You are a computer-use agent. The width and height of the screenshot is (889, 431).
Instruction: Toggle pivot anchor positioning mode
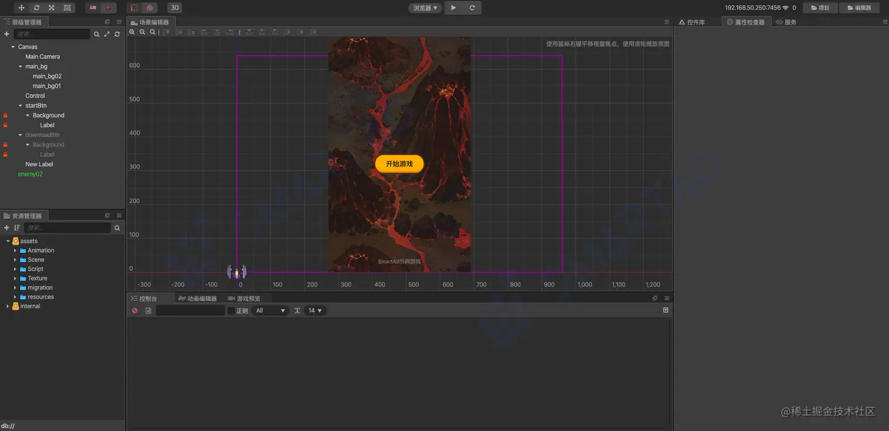coord(93,8)
